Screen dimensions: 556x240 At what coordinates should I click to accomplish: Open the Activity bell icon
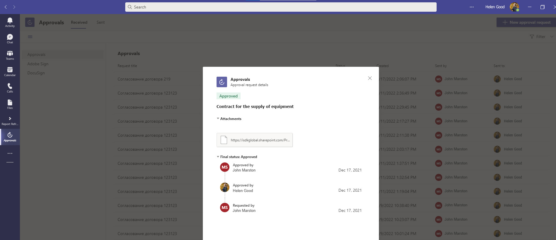pos(10,22)
